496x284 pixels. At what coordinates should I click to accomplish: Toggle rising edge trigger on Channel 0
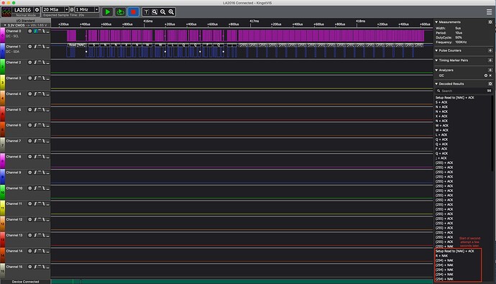click(x=35, y=31)
